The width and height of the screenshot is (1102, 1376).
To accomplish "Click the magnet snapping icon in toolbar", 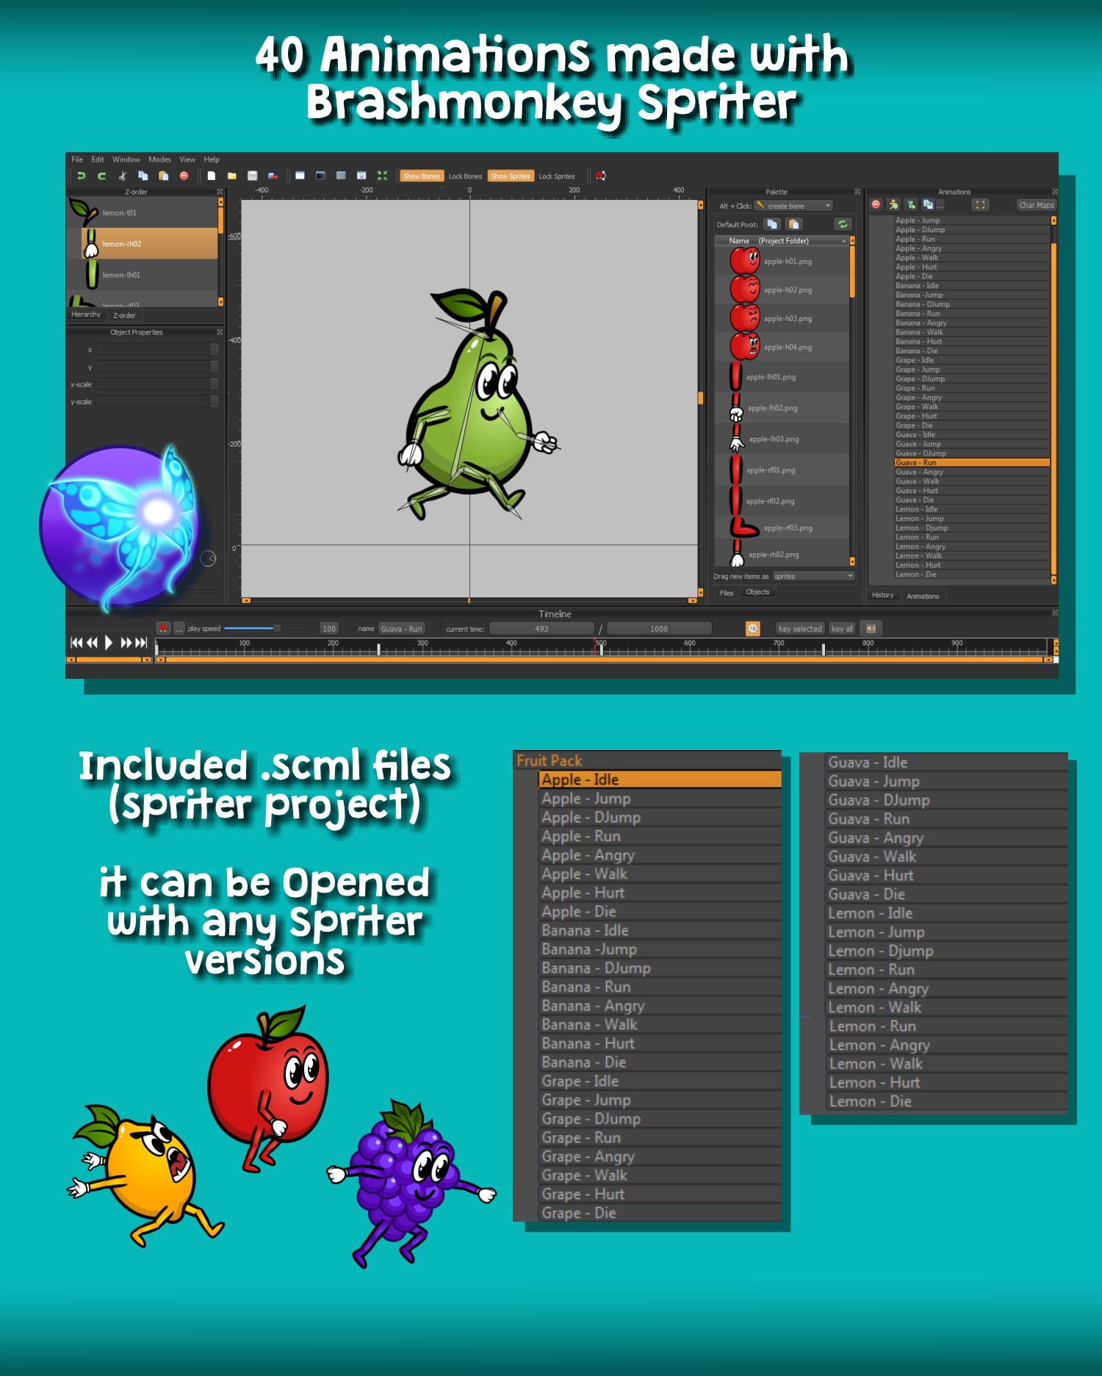I will click(x=600, y=176).
